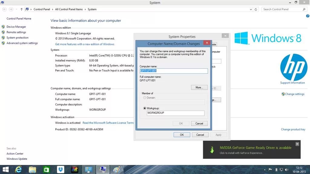Click the Windows 8 logo

pos(268,38)
